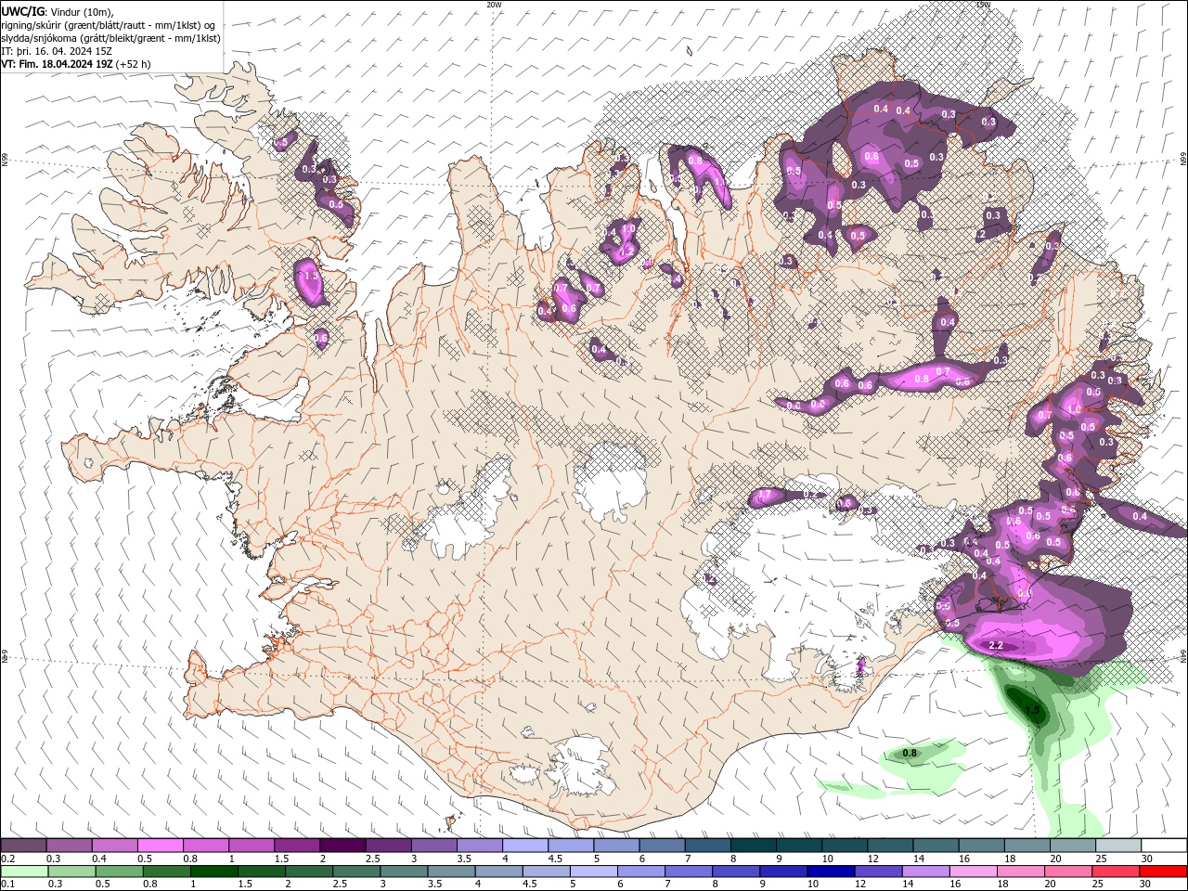1188x891 pixels.
Task: Click the 'IT: þri. 16. 04. 2024 15Z' text
Action: (56, 51)
